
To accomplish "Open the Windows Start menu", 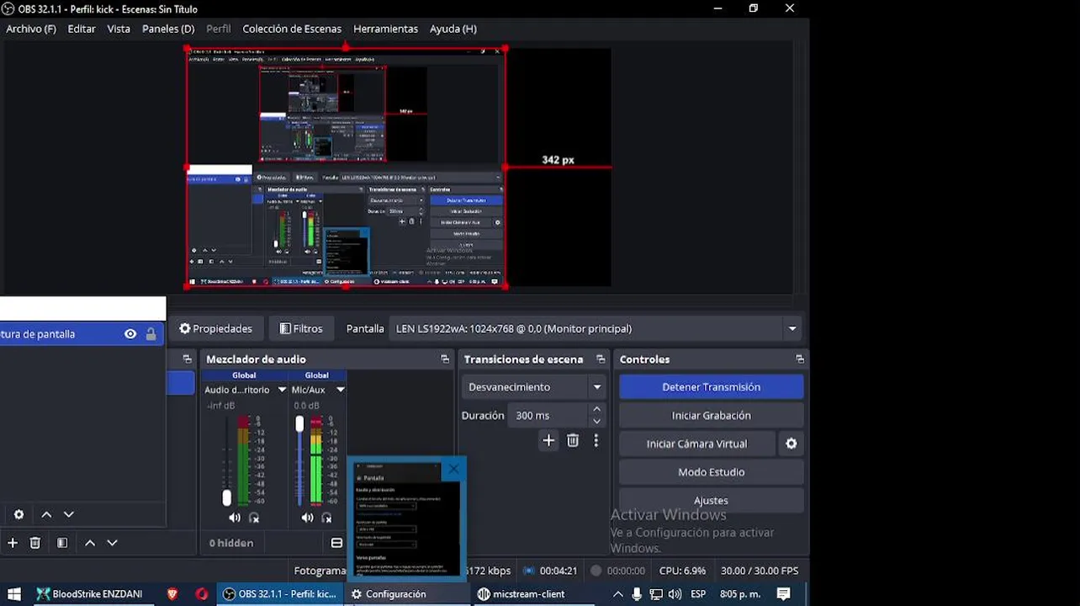I will point(13,594).
